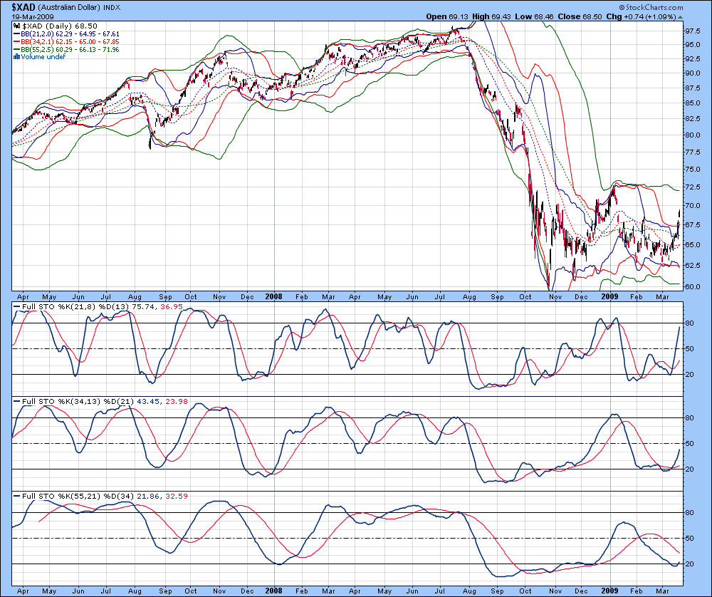Click the Volume undef legend label
The height and width of the screenshot is (597, 712).
pyautogui.click(x=43, y=57)
